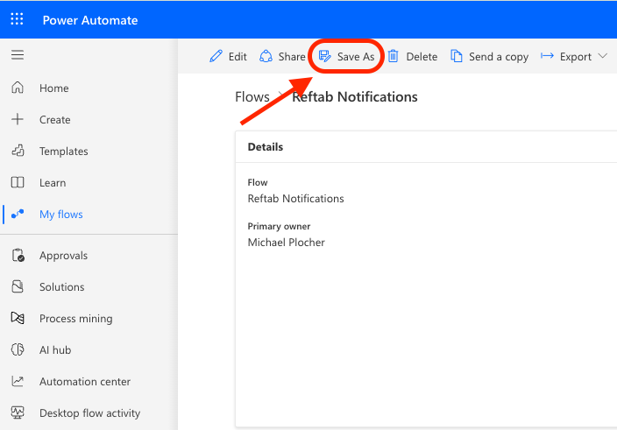Click the Details card header

coord(266,146)
